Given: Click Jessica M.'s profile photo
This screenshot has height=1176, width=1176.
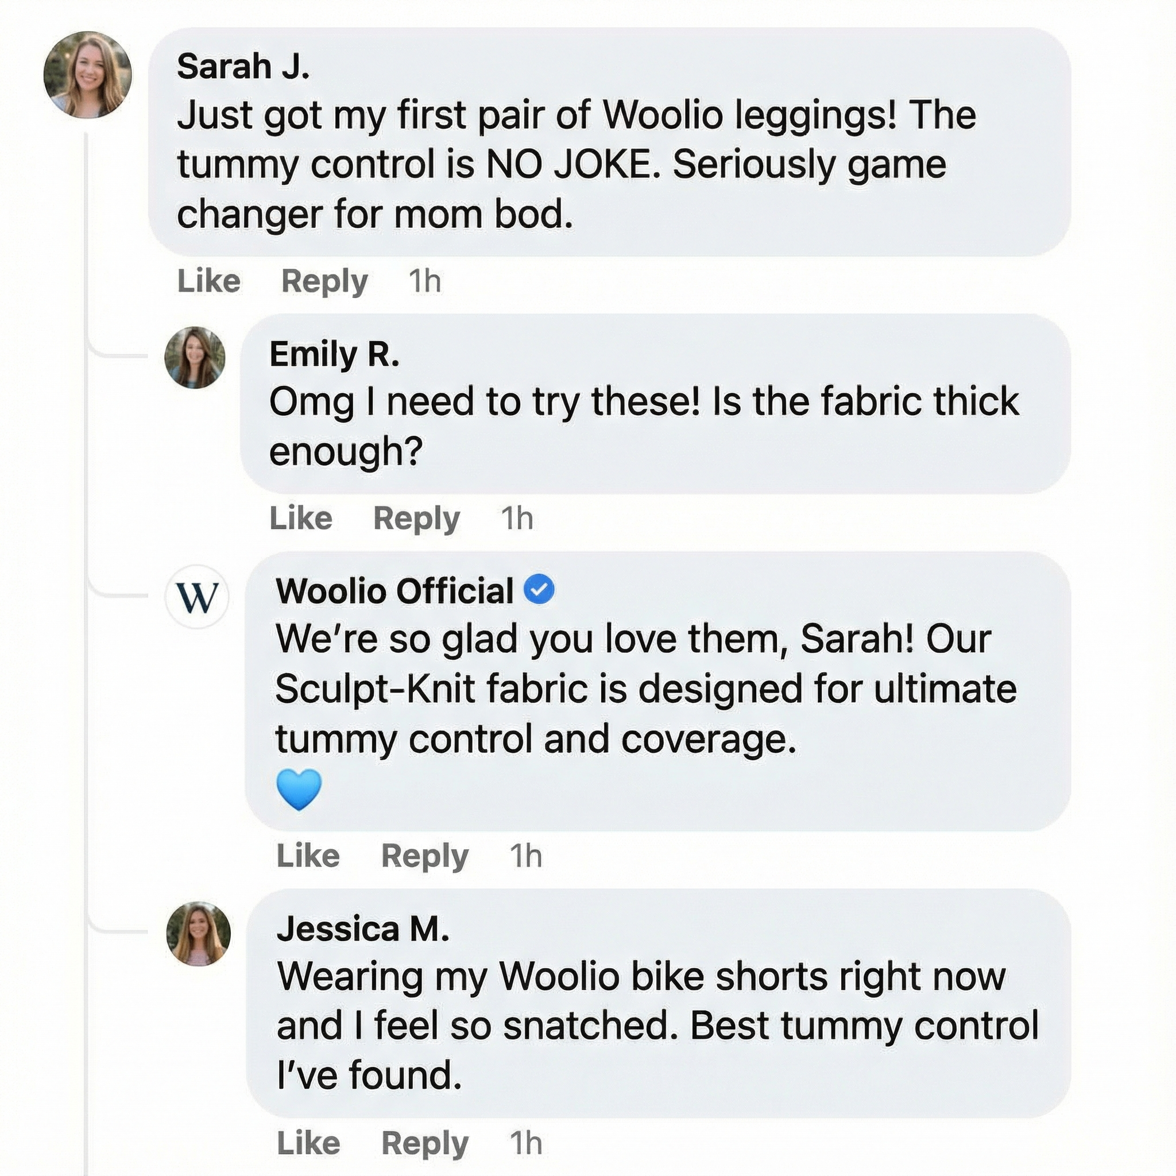Looking at the screenshot, I should (x=199, y=933).
